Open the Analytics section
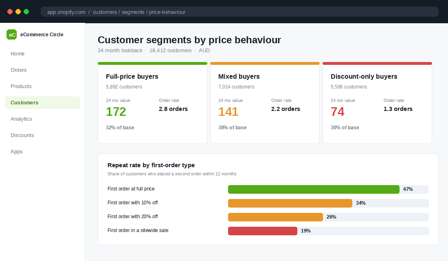Image resolution: width=448 pixels, height=261 pixels. pyautogui.click(x=43, y=119)
